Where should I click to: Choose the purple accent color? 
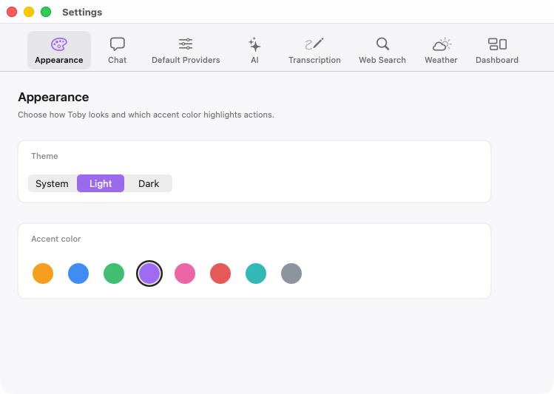click(149, 274)
